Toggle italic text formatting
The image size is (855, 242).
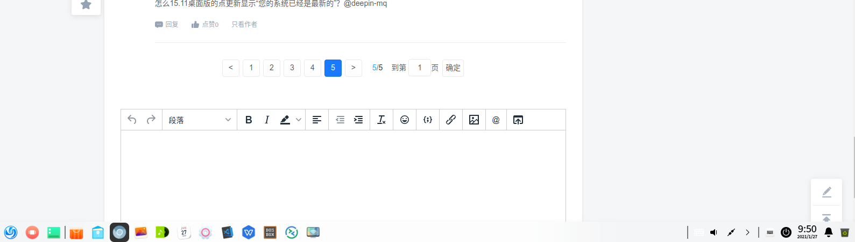[267, 120]
